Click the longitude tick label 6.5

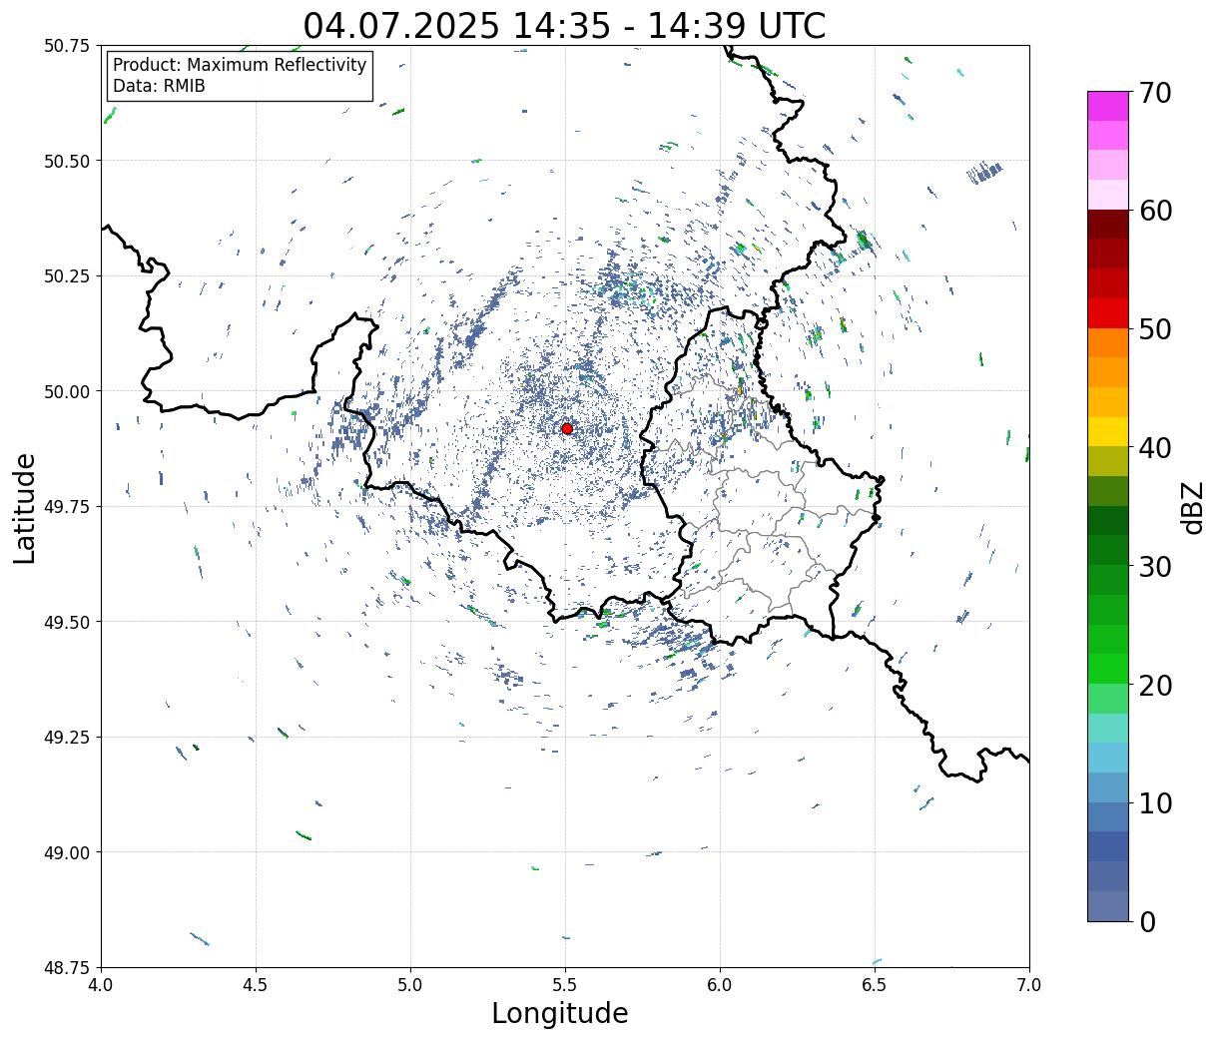tap(875, 985)
